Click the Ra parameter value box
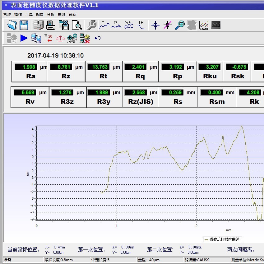 [26, 67]
